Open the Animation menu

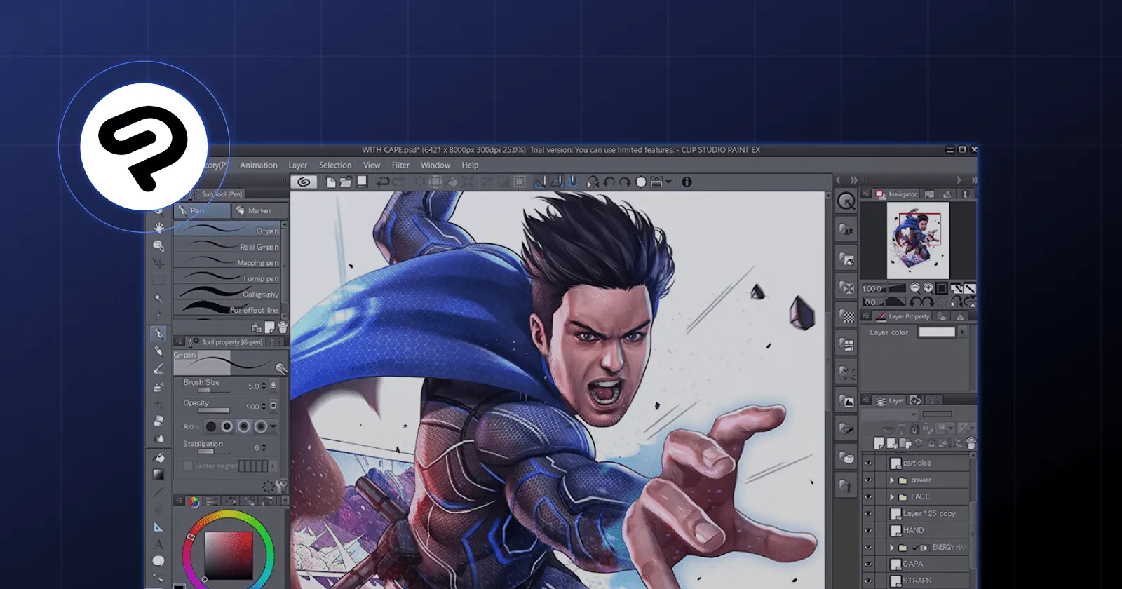click(259, 165)
